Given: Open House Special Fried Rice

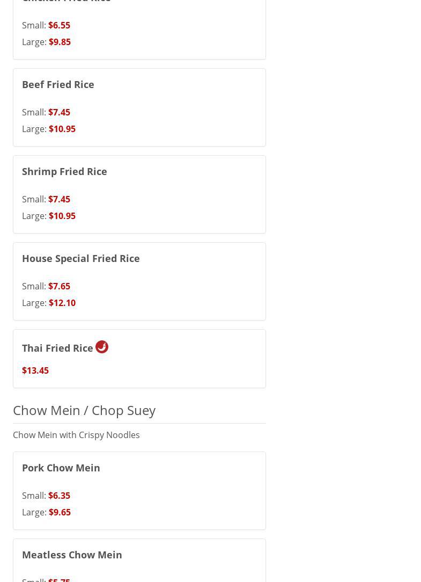Looking at the screenshot, I should (x=80, y=258).
